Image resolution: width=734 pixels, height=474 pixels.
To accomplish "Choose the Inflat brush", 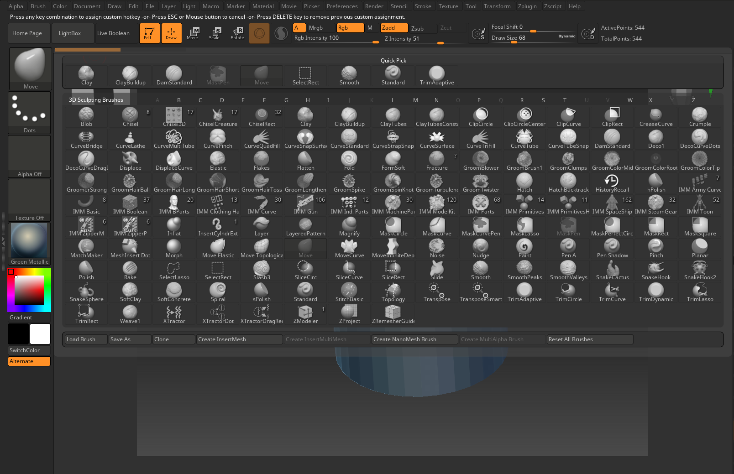I will pyautogui.click(x=174, y=227).
